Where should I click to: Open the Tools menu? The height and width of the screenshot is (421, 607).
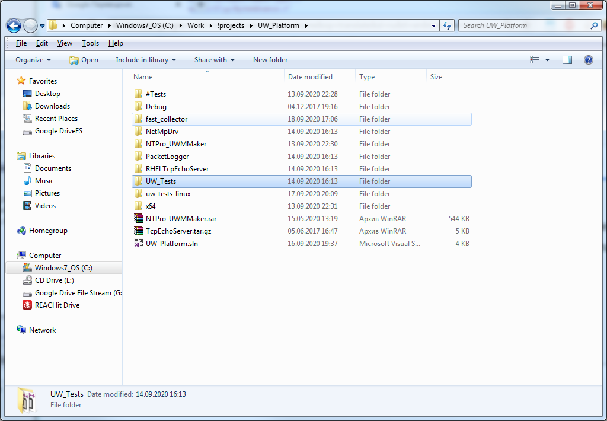pos(90,43)
